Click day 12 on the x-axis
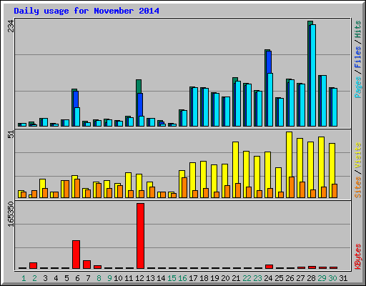The image size is (366, 286). [x=139, y=278]
